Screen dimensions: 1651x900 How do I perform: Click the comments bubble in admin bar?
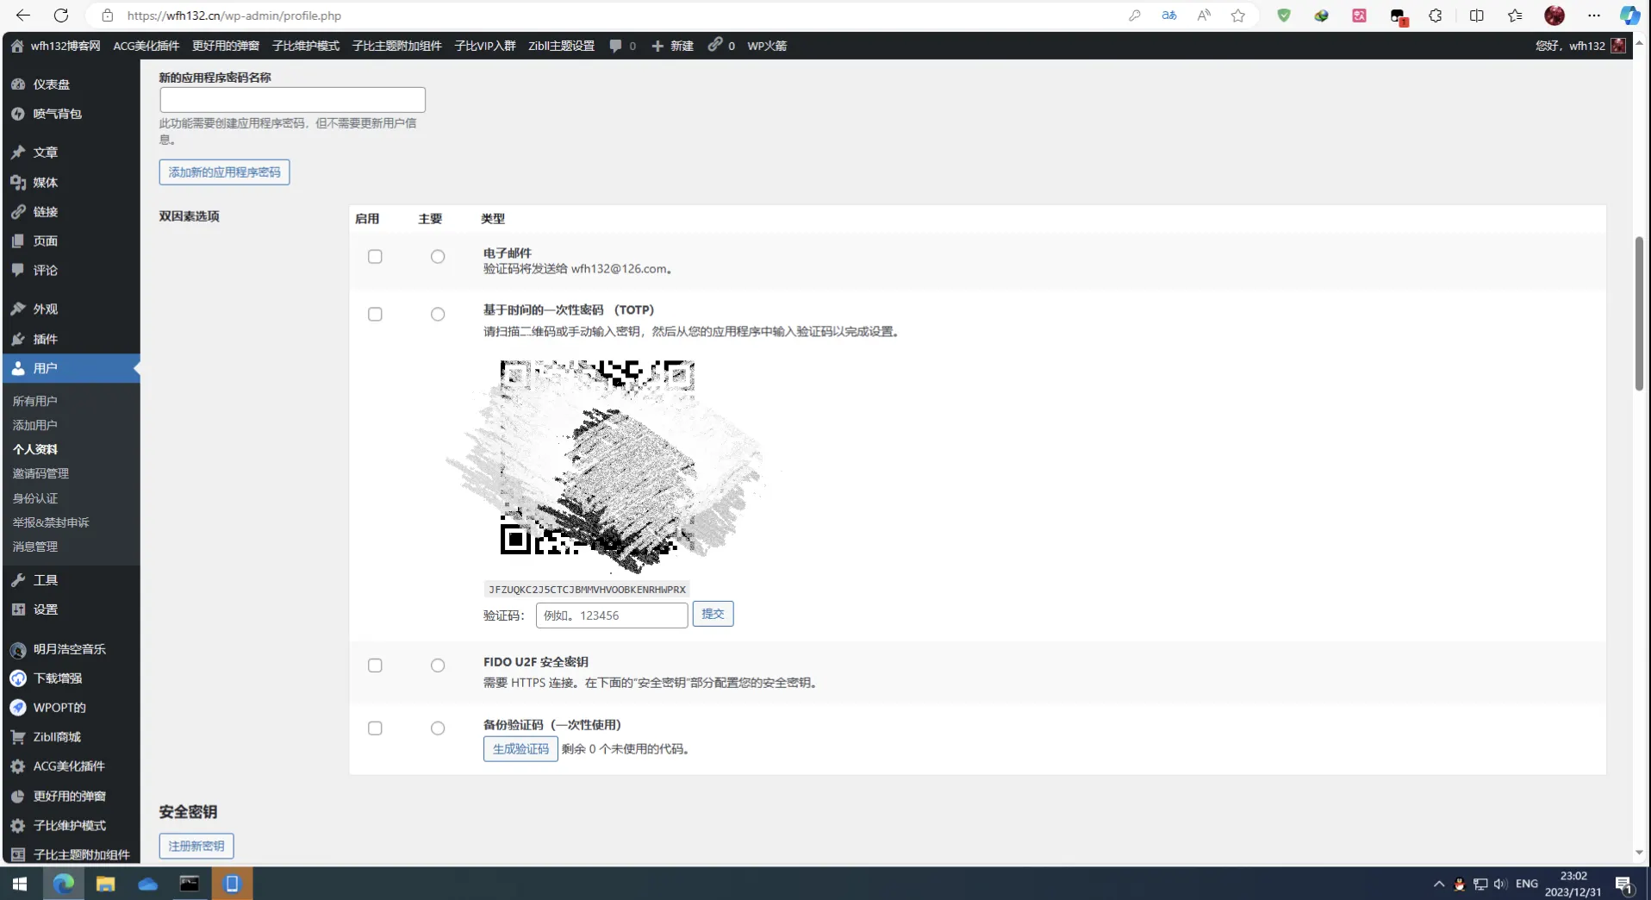(x=615, y=46)
